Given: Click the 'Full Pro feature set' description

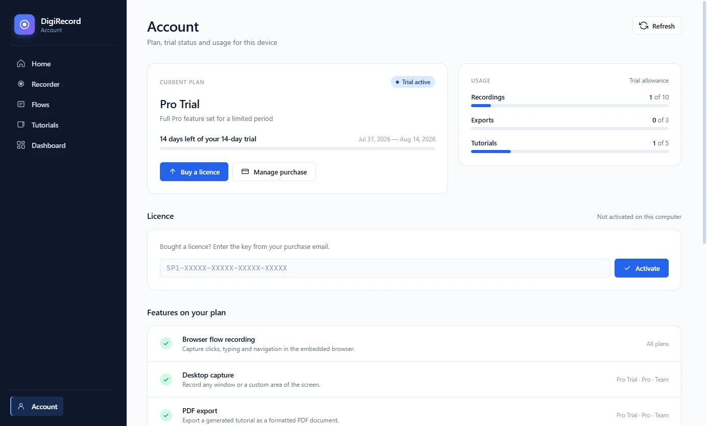Looking at the screenshot, I should tap(217, 118).
